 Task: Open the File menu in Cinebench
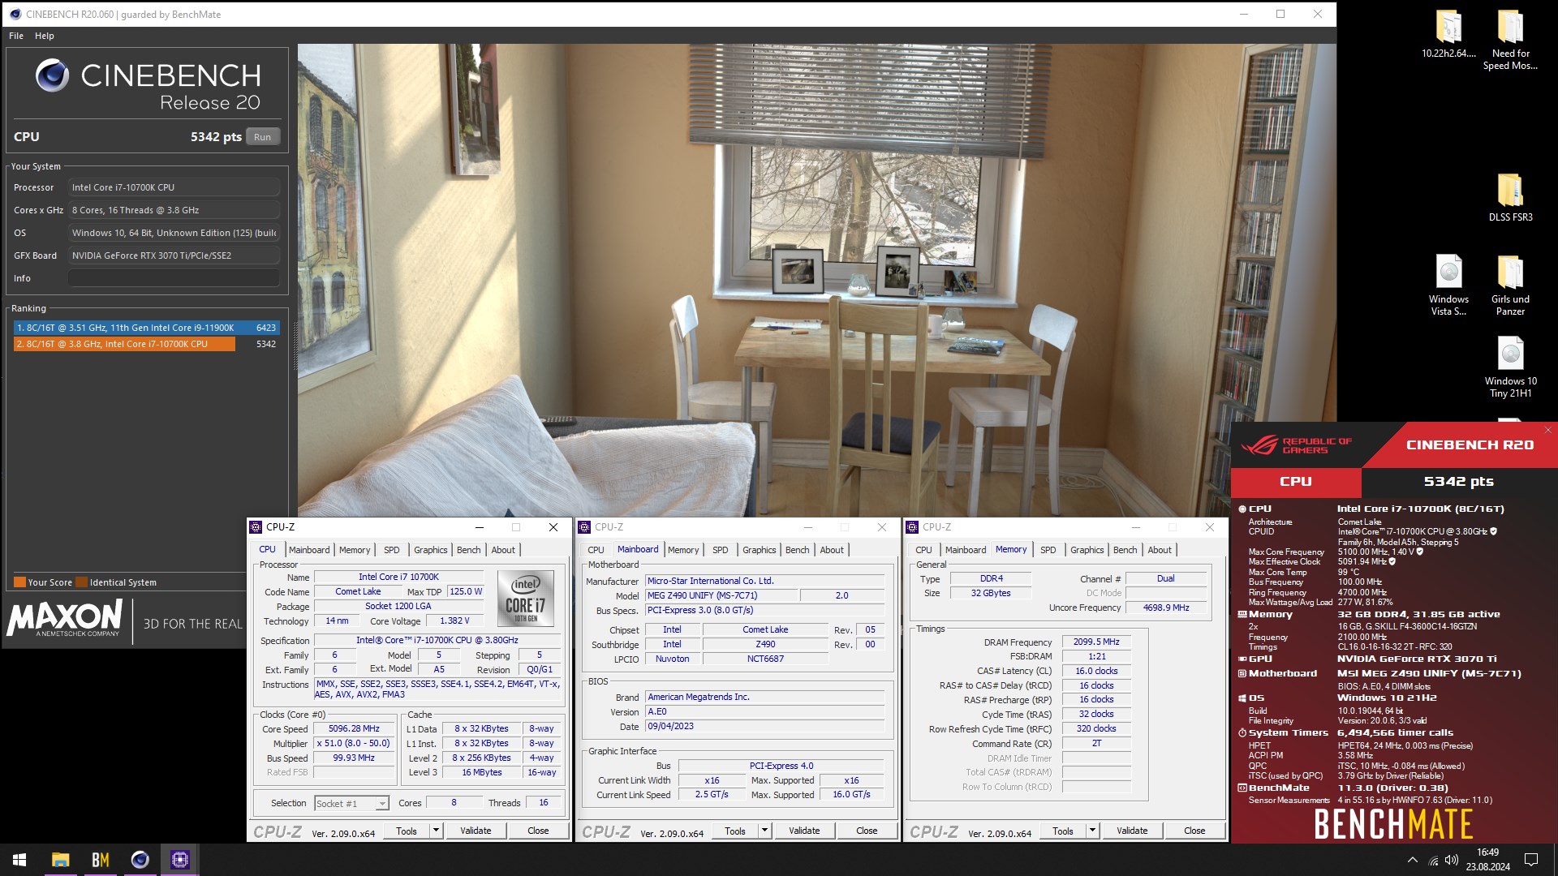pos(16,36)
